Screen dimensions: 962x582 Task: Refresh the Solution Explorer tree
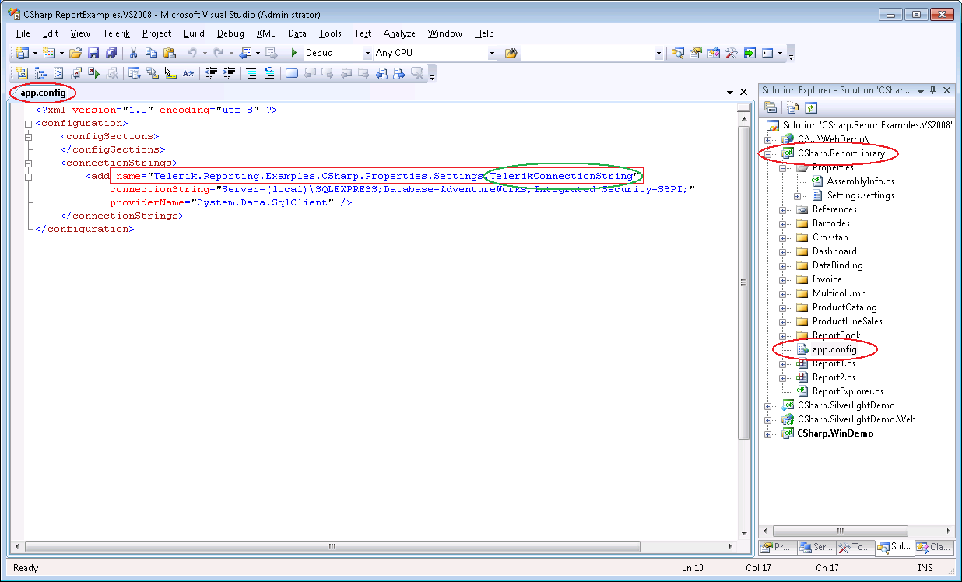(811, 107)
